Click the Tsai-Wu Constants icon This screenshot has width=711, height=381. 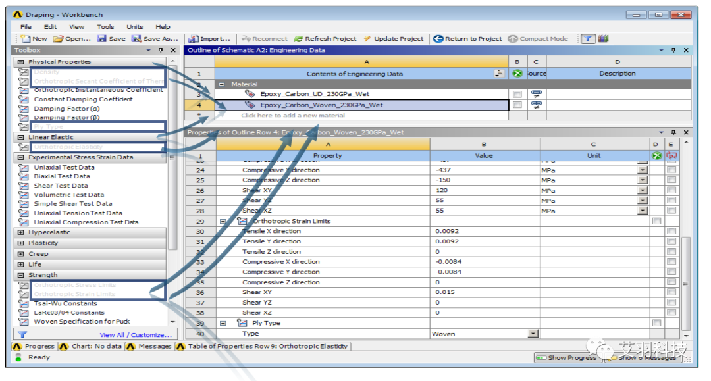(23, 303)
